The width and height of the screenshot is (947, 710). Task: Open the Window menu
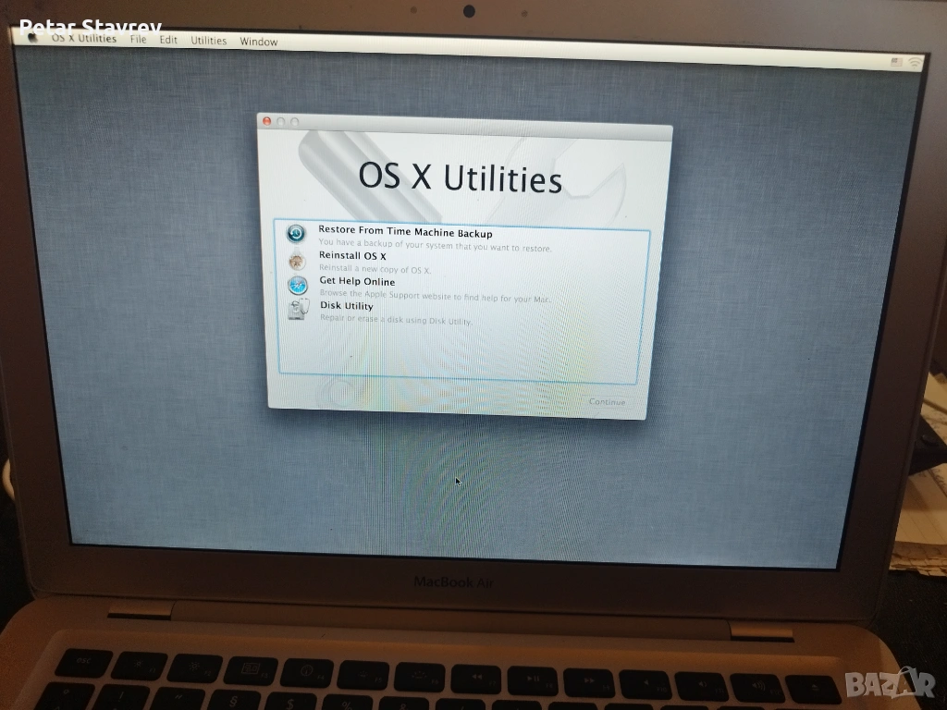tap(259, 42)
